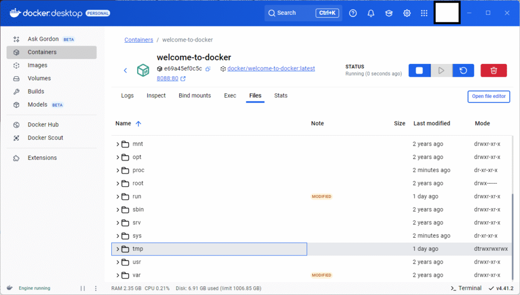
Task: Click the MODIFIED badge on var row
Action: click(321, 275)
